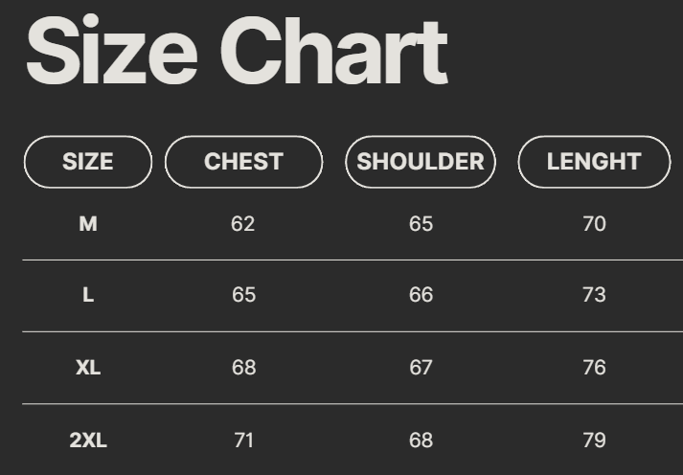Image resolution: width=683 pixels, height=475 pixels.
Task: Click length value 79 for size 2XL
Action: (x=594, y=441)
